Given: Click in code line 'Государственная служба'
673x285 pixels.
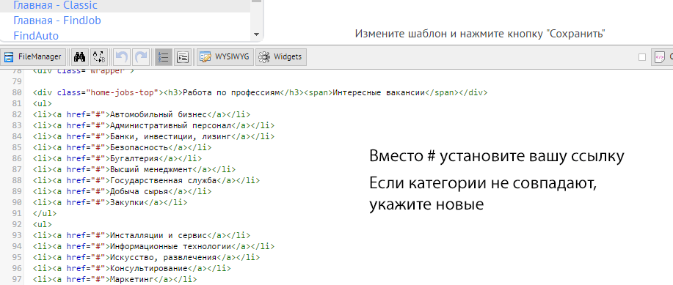Looking at the screenshot, I should (146, 180).
